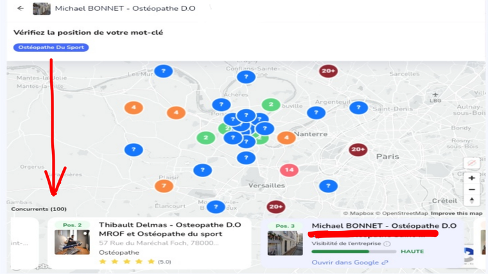Zoom in on the map
Screen dimensions: 488x274
471,178
